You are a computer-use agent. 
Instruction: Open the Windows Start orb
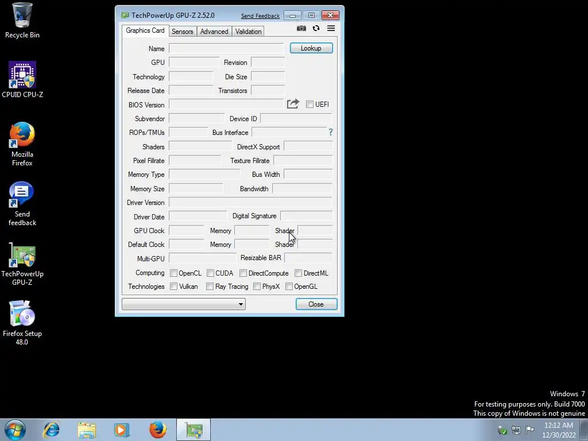tap(16, 430)
